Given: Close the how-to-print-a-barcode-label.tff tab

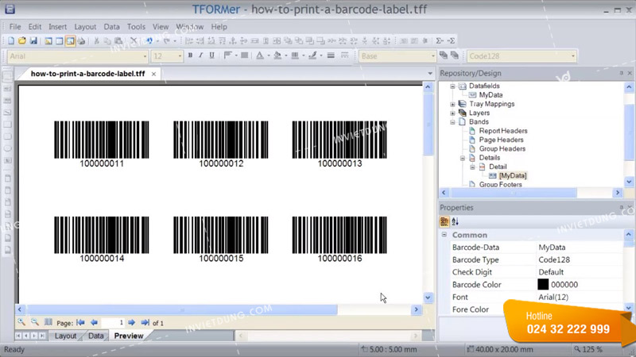Looking at the screenshot, I should [x=153, y=74].
